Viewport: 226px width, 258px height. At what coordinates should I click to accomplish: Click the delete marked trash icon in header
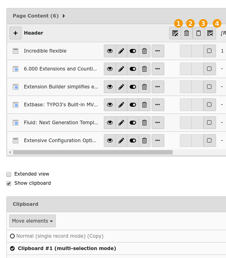coord(187,33)
